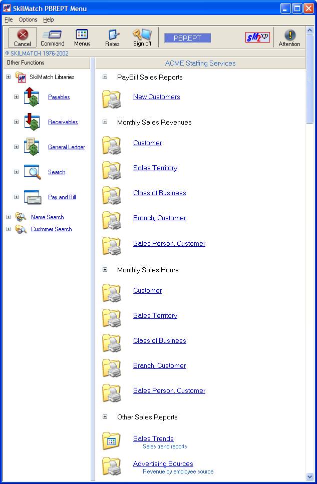Viewport: 317px width, 484px height.
Task: Click the Attention toolbar icon
Action: click(290, 35)
